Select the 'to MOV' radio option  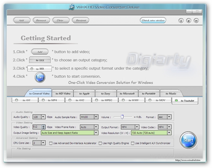click(158, 100)
